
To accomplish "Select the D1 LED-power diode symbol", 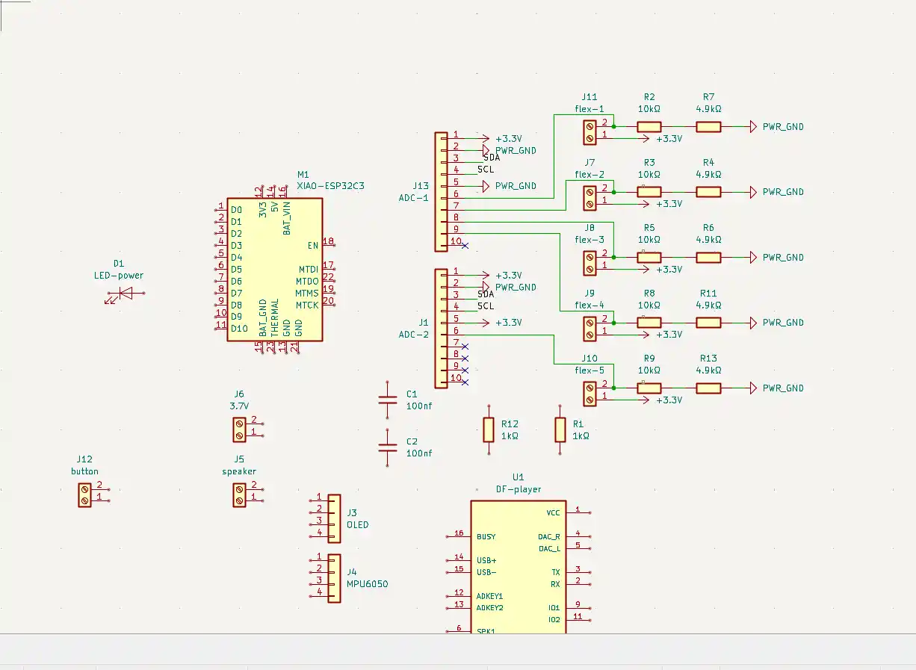I will point(126,294).
